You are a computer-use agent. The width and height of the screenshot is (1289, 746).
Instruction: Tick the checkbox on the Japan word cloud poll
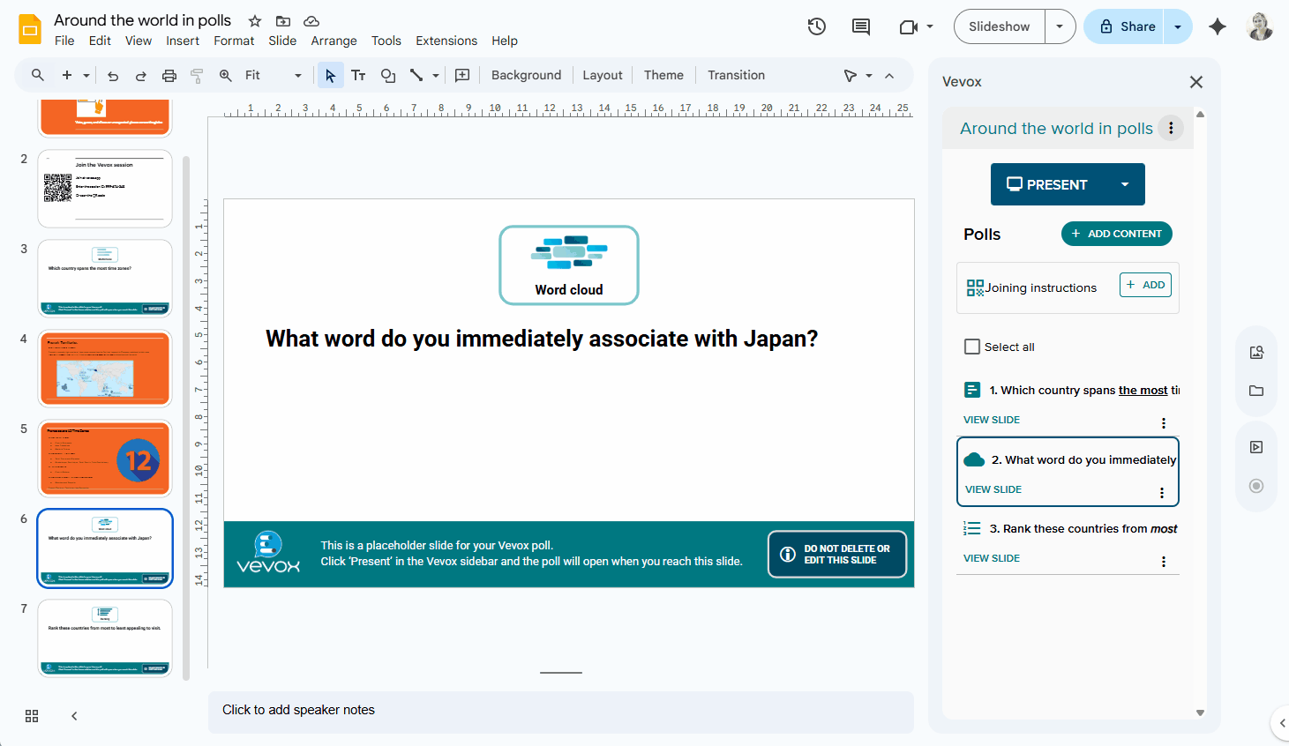coord(972,459)
